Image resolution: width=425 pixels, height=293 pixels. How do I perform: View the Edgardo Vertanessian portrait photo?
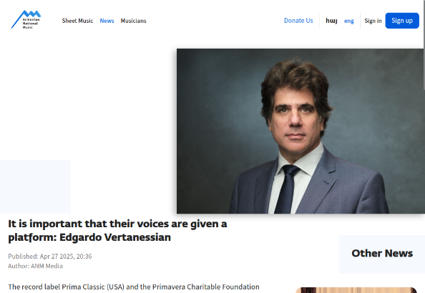coord(300,131)
